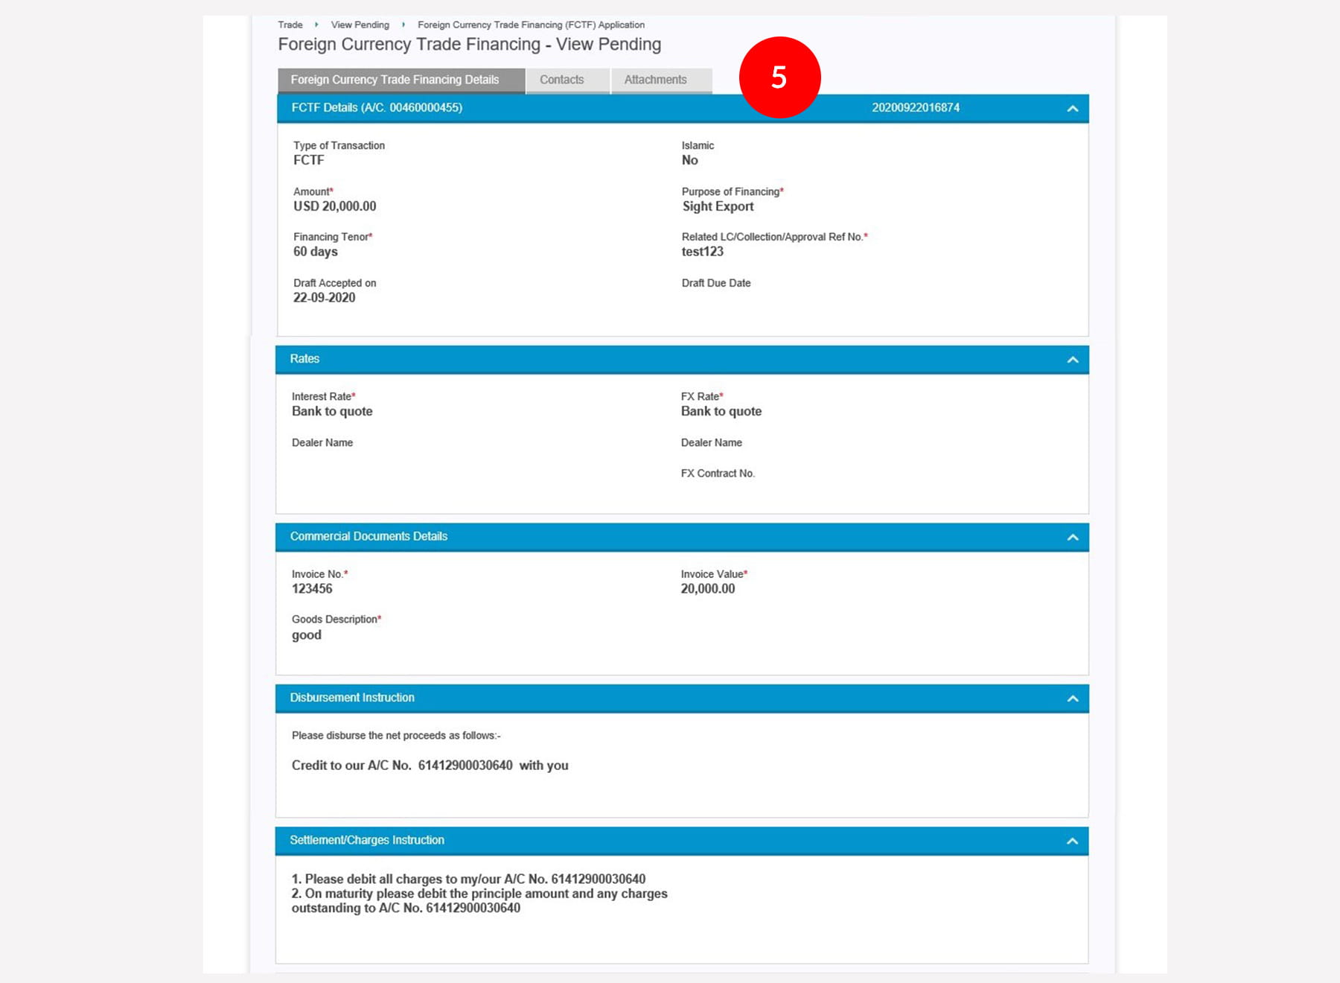Screen dimensions: 1340x983
Task: Click the invoice number value 123456
Action: (312, 589)
